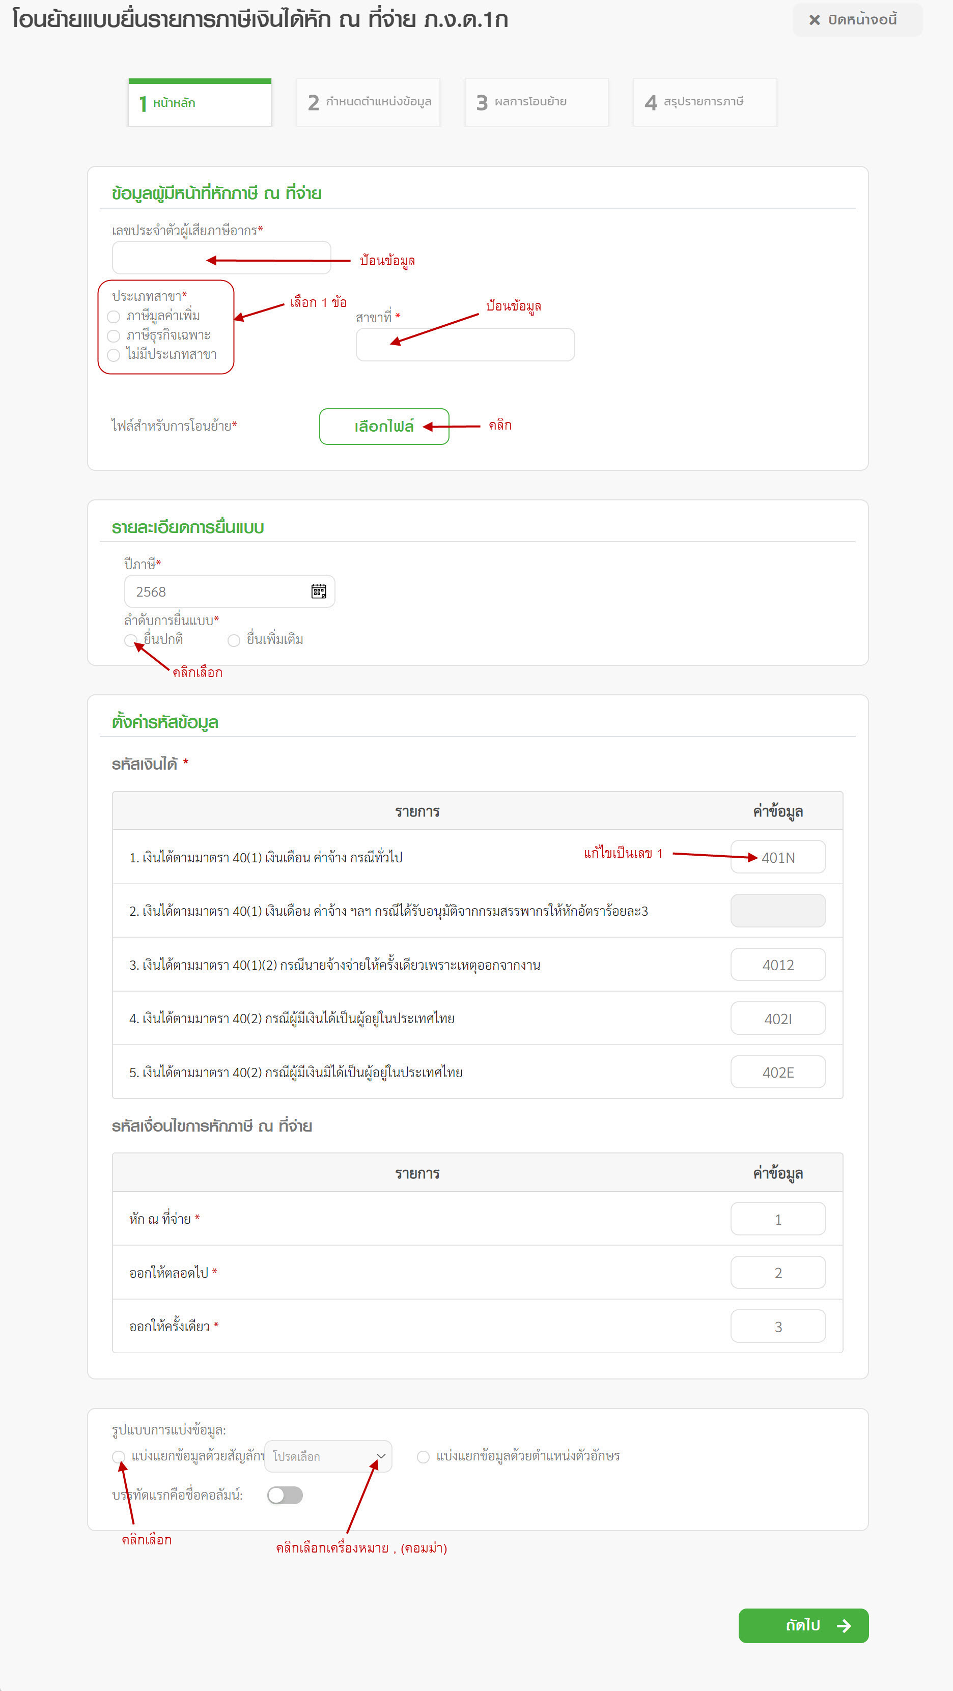Click the สาขาที่ branch number input
Image resolution: width=953 pixels, height=1691 pixels.
coord(465,345)
